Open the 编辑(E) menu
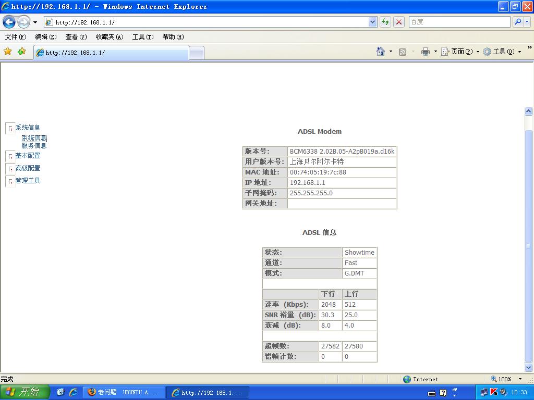Image resolution: width=534 pixels, height=400 pixels. tap(46, 37)
